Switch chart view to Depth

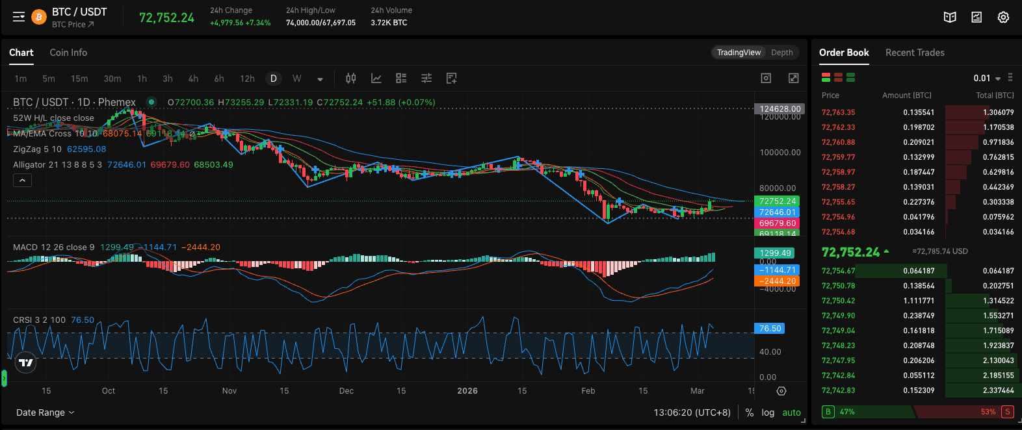point(781,53)
